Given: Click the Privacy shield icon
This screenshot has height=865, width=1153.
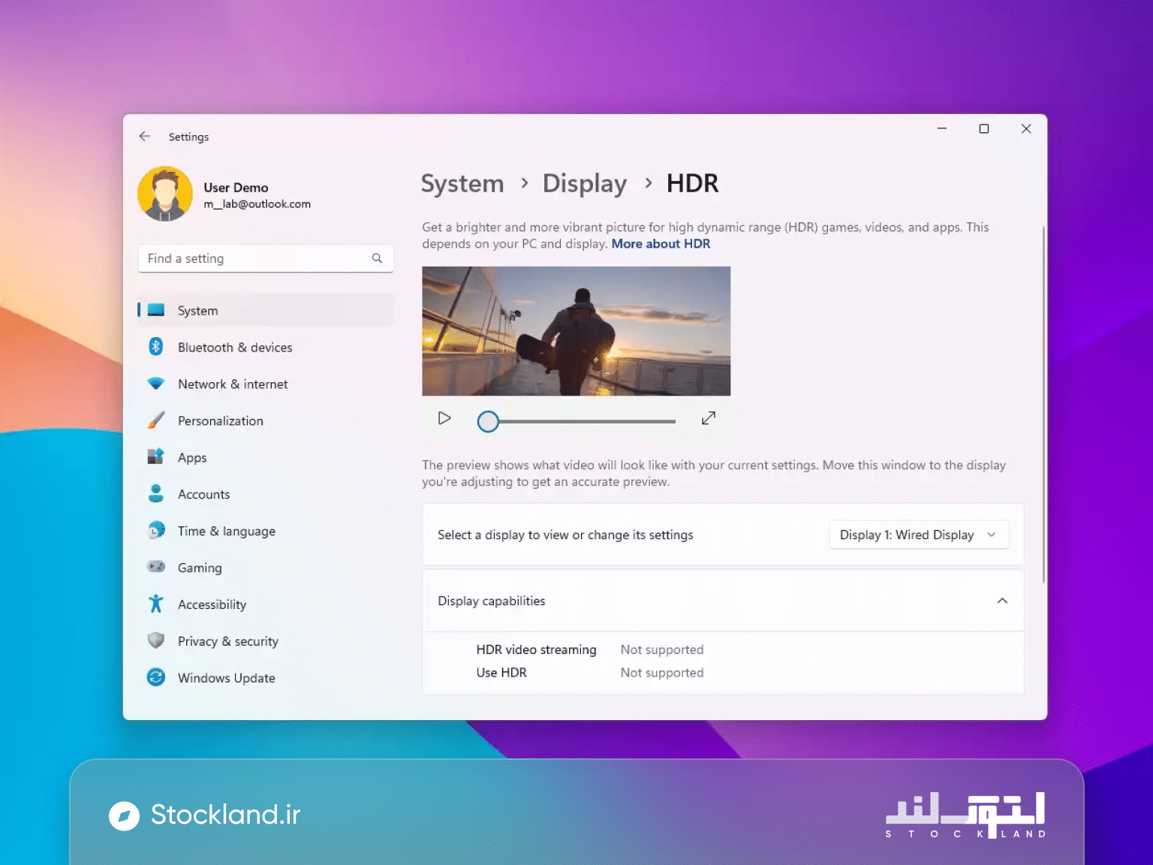Looking at the screenshot, I should 156,640.
